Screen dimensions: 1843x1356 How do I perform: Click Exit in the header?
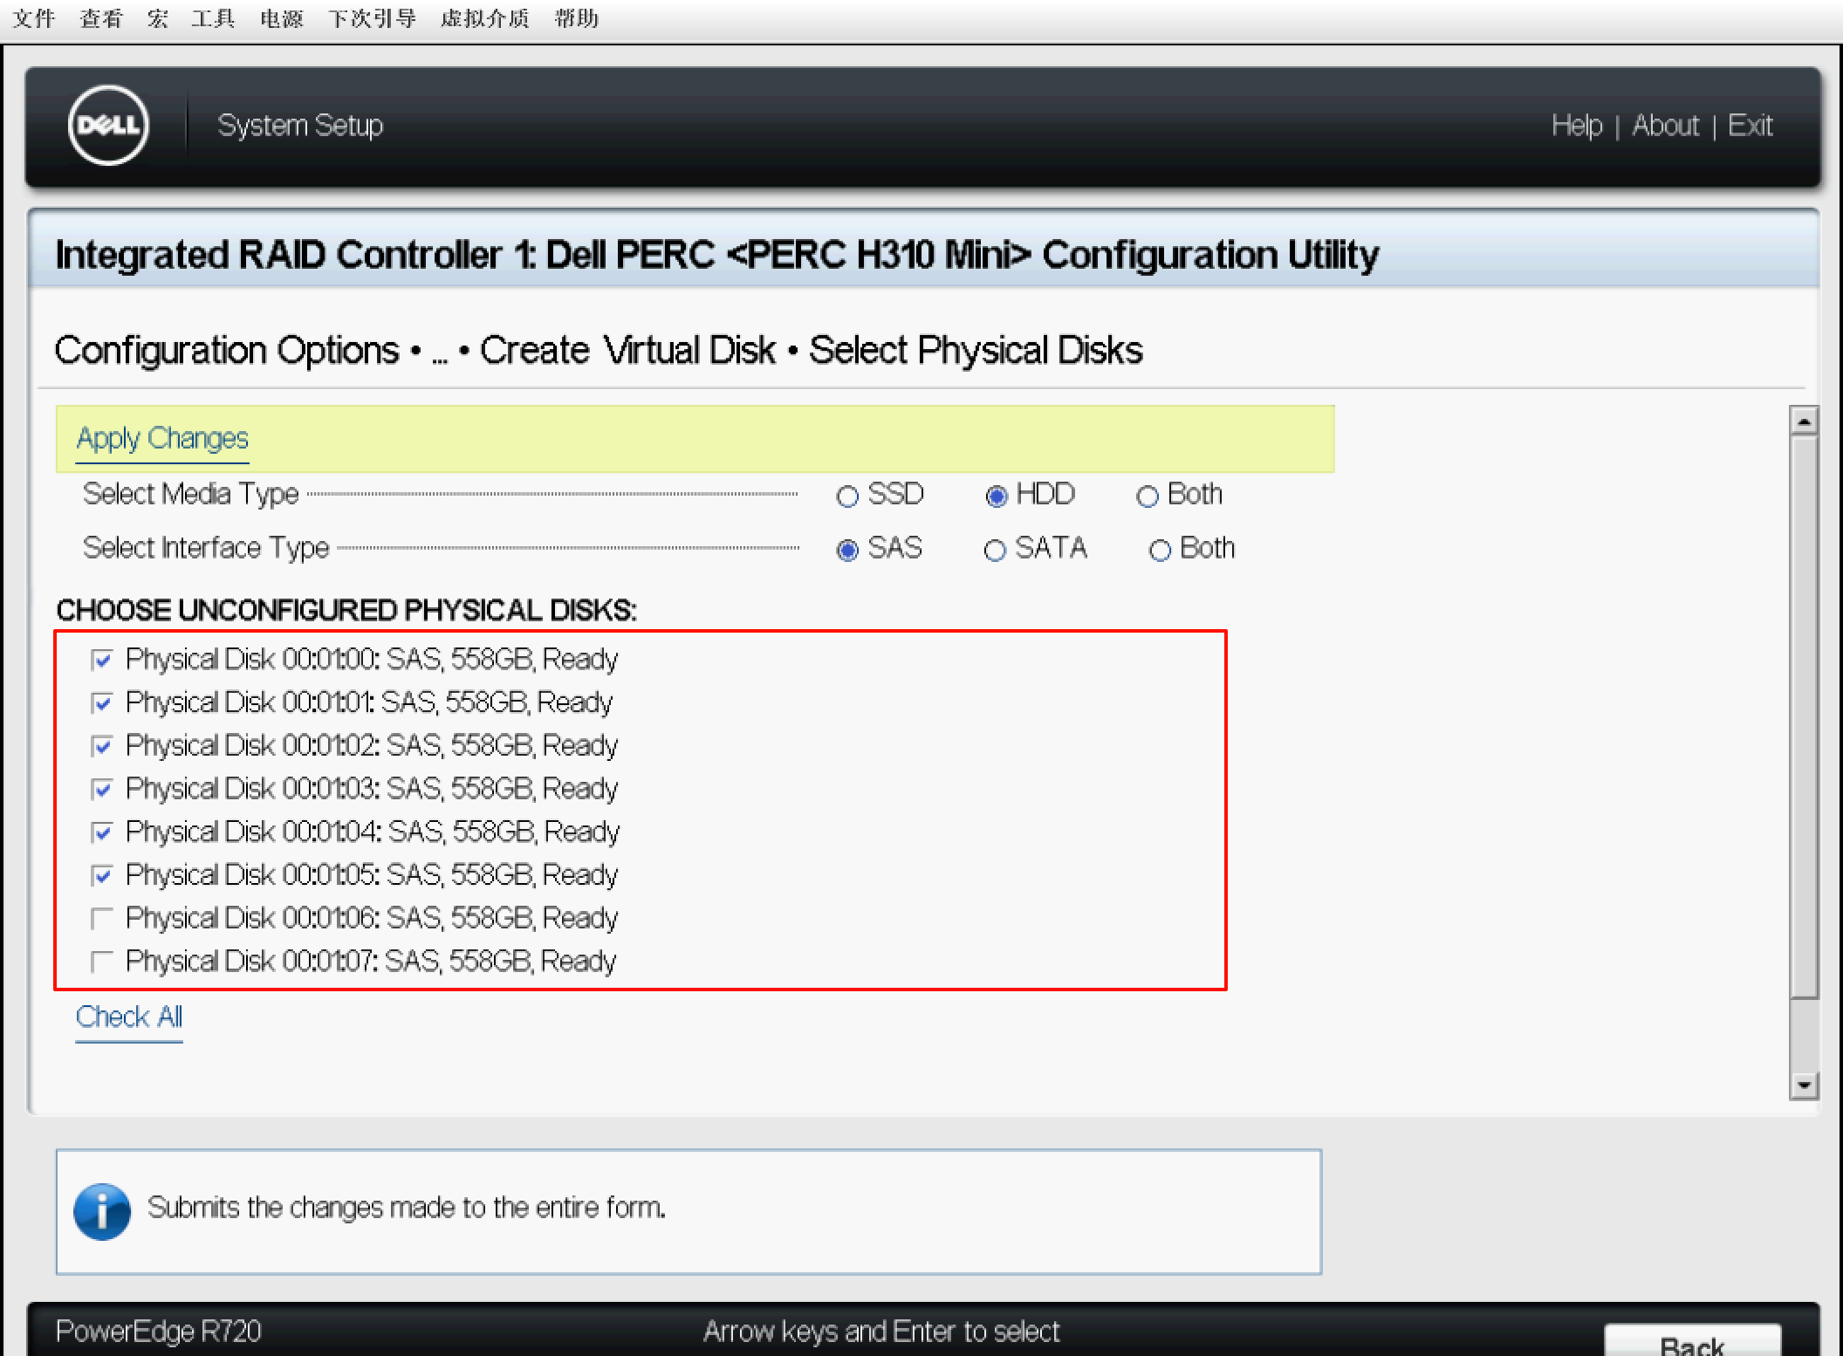[1750, 126]
